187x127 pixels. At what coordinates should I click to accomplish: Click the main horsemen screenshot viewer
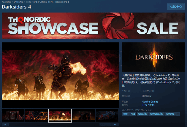[x=60, y=75]
